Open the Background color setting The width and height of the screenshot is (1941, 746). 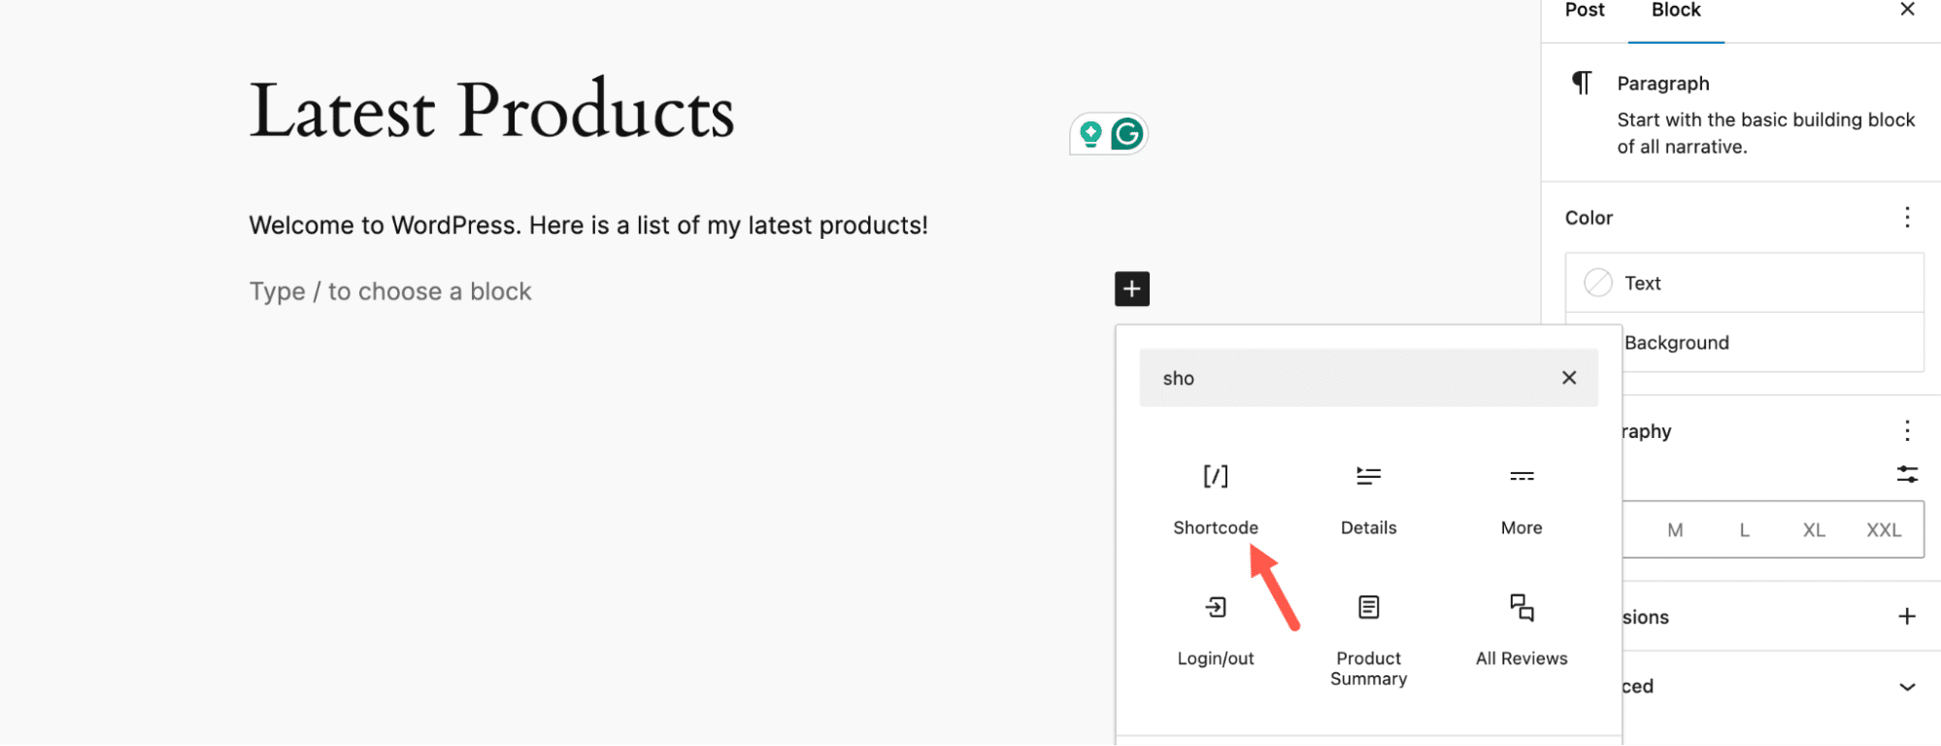click(x=1745, y=343)
